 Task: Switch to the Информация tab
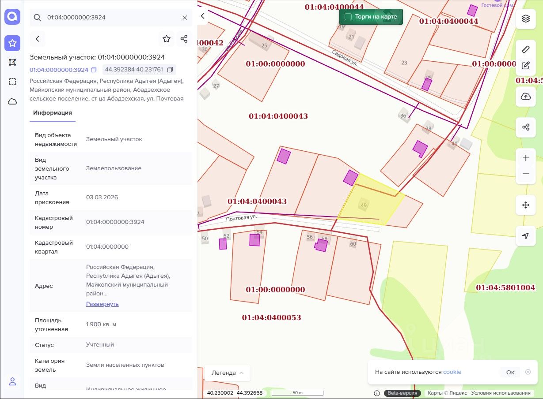tap(52, 112)
